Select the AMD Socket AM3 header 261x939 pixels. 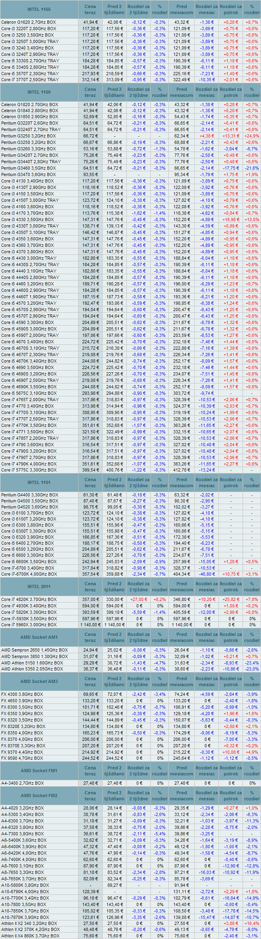tap(39, 681)
